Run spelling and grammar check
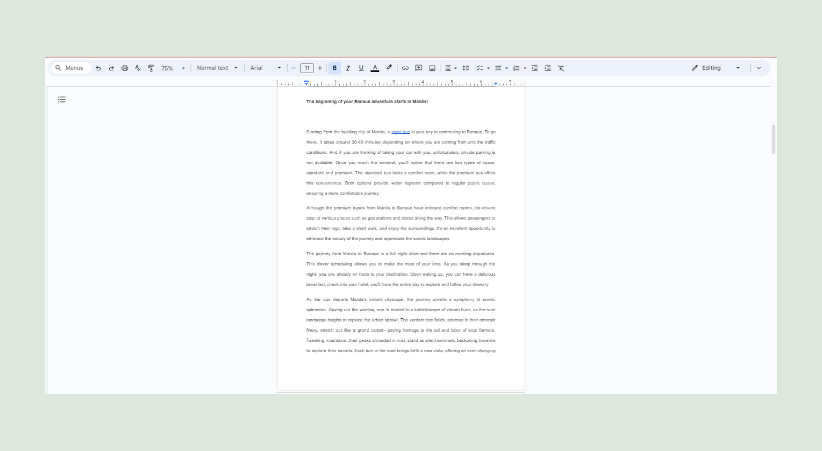Screen dimensions: 822x451 click(138, 68)
